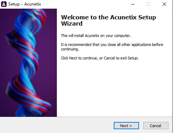Click the word "Cancel" within the instruction sentence
Viewport: 173px width, 133px height.
pos(109,58)
